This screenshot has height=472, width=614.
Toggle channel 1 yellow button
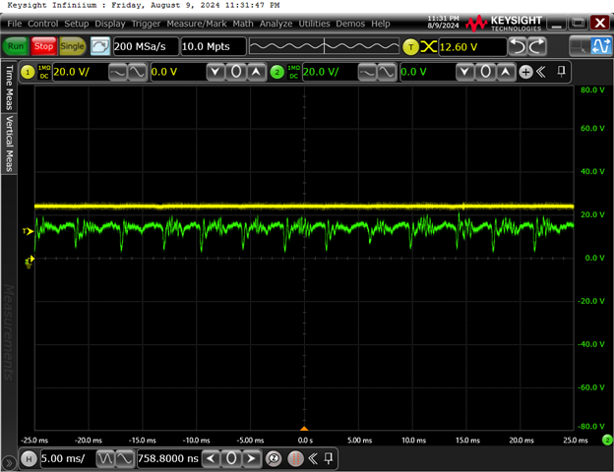28,72
